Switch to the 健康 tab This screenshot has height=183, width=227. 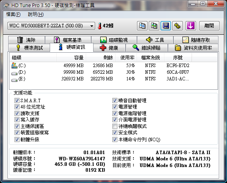pos(109,48)
